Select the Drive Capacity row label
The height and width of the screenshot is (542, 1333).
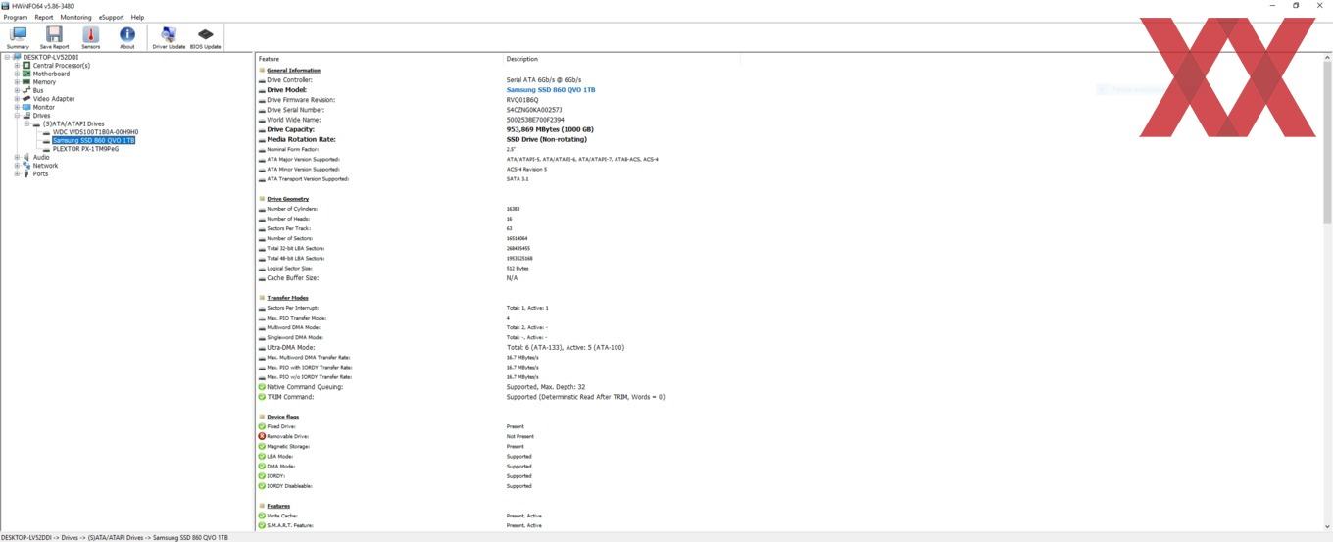coord(291,129)
